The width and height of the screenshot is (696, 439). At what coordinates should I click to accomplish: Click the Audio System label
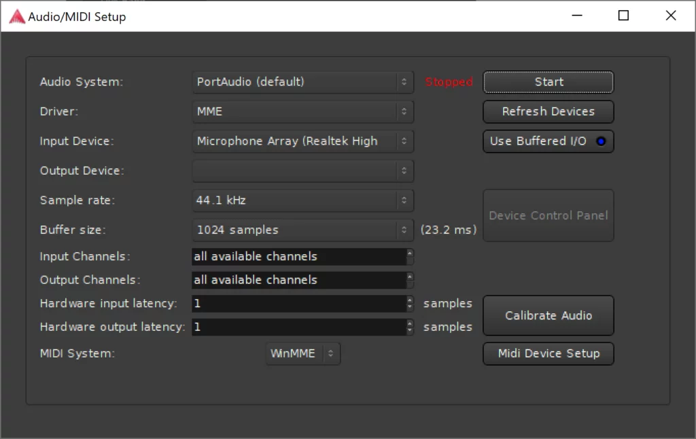(x=82, y=82)
